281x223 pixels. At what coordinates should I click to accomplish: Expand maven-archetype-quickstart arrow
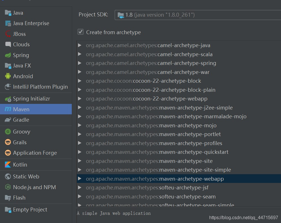[x=80, y=152]
